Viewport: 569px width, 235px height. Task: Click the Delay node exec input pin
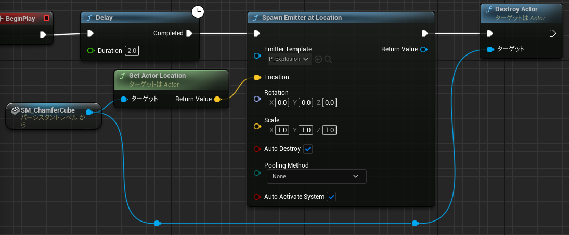click(90, 33)
